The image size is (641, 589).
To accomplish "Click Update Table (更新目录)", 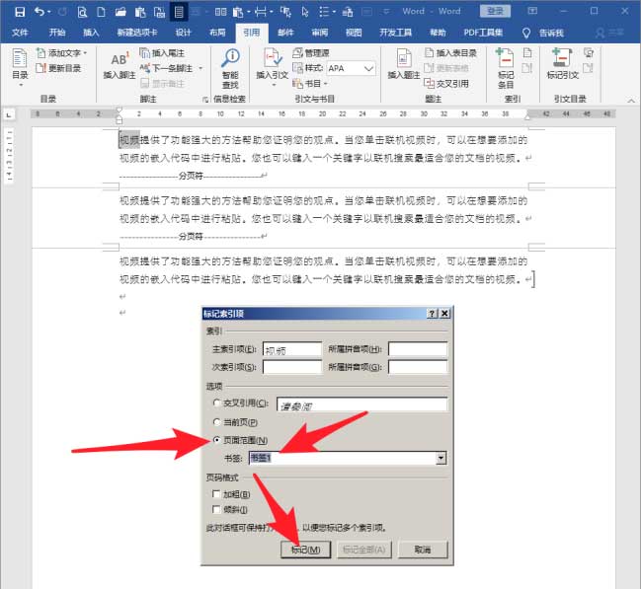I will [59, 68].
